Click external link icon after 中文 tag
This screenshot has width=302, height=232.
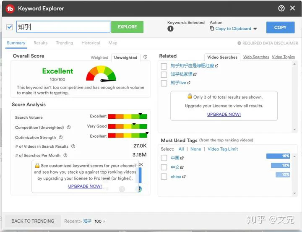[x=182, y=167]
